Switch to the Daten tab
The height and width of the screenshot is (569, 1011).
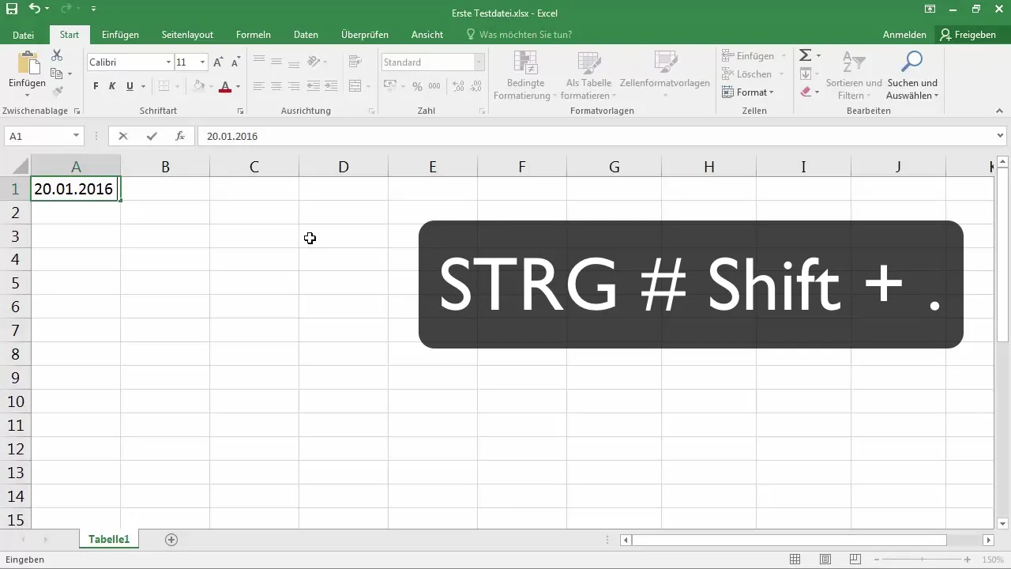(306, 35)
